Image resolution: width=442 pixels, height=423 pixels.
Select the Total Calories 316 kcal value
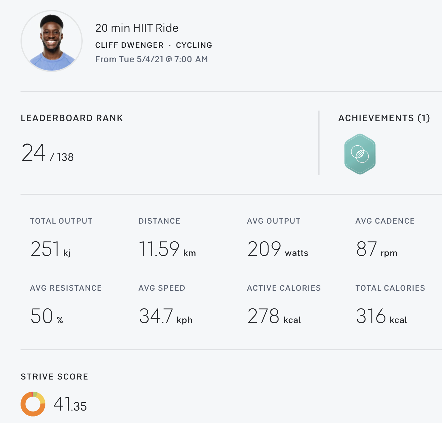[x=381, y=316]
